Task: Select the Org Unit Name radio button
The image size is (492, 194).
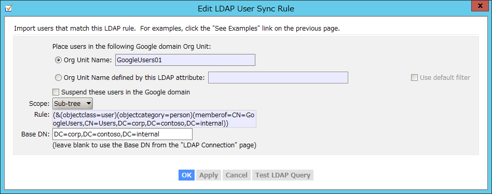Action: pos(58,60)
